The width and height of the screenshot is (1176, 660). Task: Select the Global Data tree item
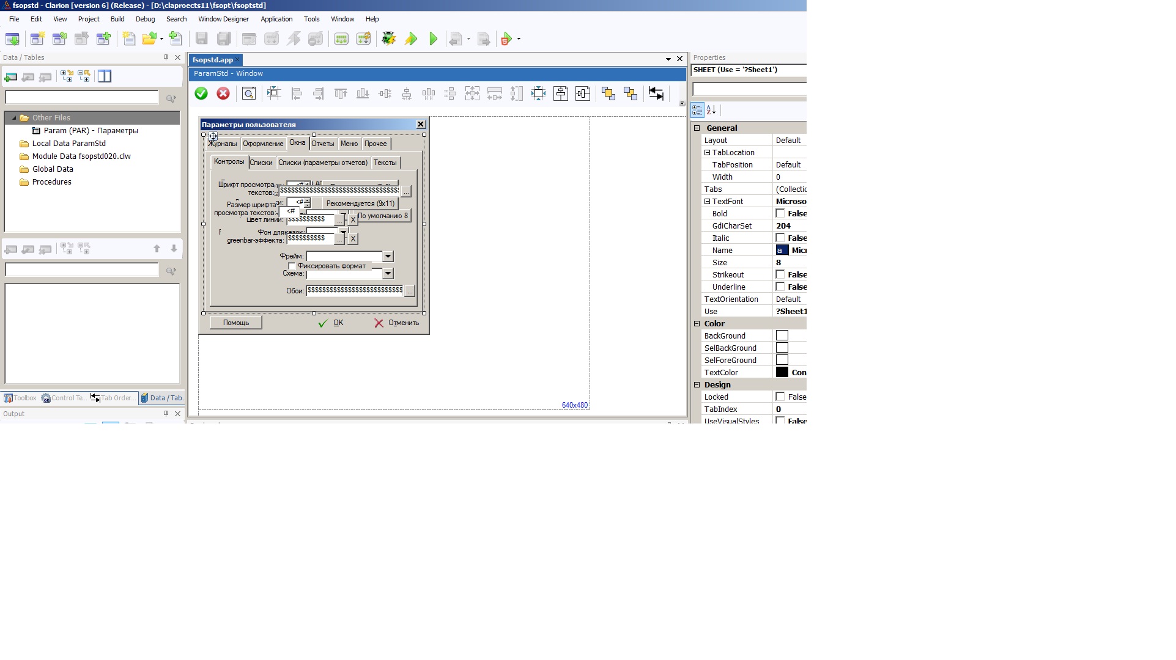[x=53, y=169]
